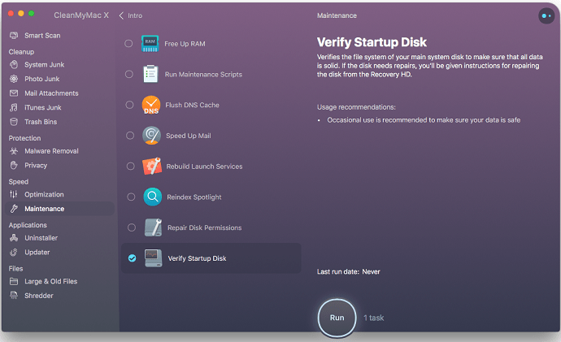
Task: Tick the Reindex Spotlight checkbox
Action: tap(131, 197)
